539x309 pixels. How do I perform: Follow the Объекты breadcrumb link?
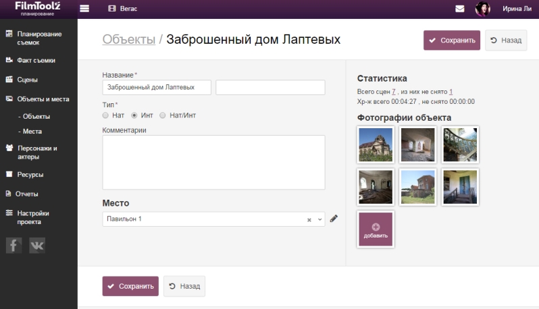click(129, 39)
